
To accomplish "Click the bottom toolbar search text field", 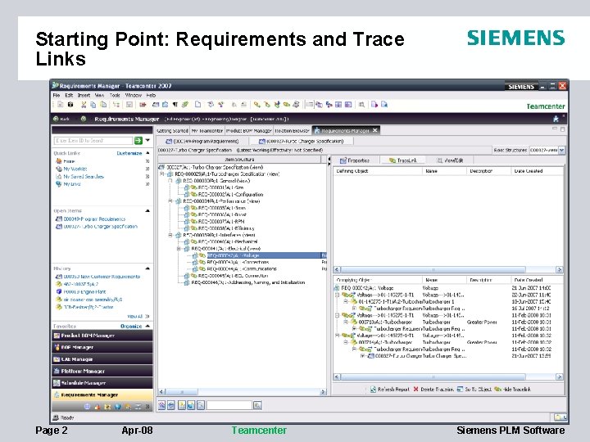I will [x=229, y=405].
